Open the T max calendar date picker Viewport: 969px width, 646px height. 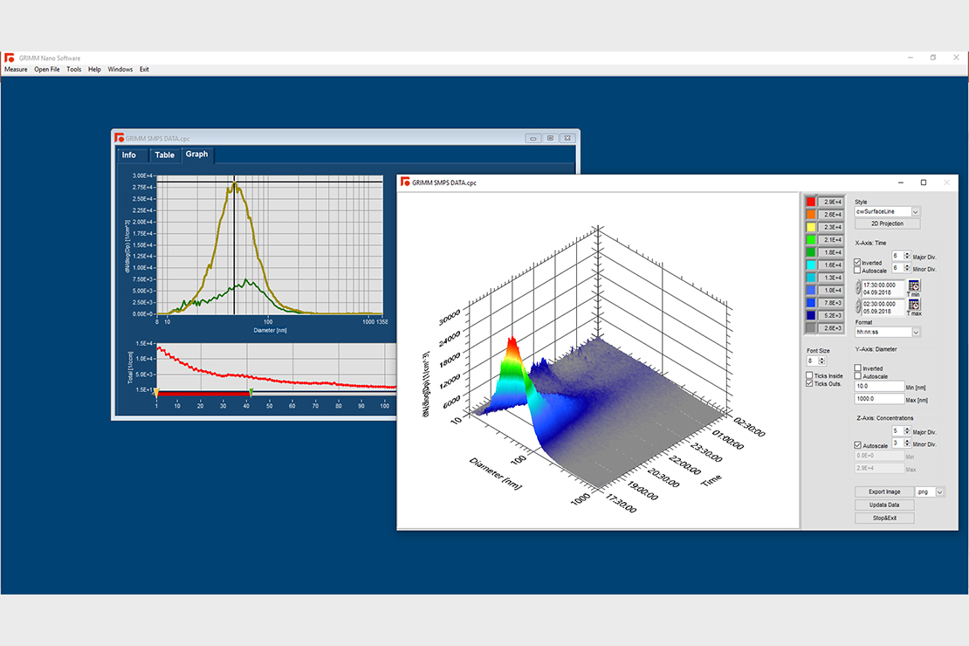[914, 305]
